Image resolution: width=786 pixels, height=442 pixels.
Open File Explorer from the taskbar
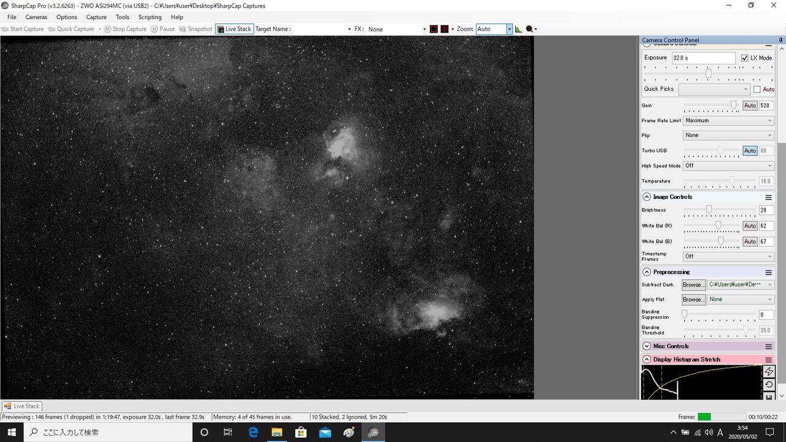(x=277, y=432)
